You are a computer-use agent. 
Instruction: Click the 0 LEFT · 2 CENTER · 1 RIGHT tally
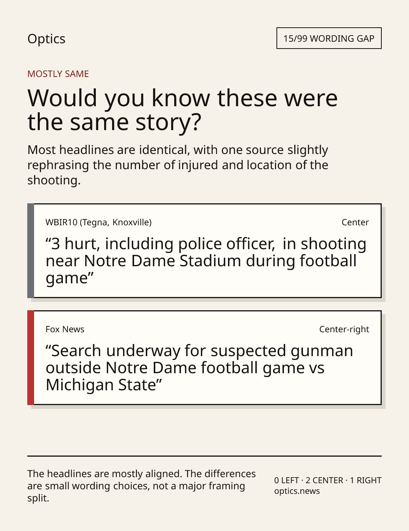[328, 480]
